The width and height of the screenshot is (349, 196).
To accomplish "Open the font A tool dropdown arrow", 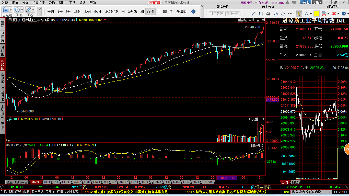I will click(x=311, y=14).
